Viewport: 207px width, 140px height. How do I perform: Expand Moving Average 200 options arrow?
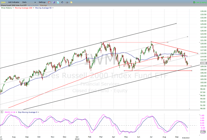coord(34,8)
